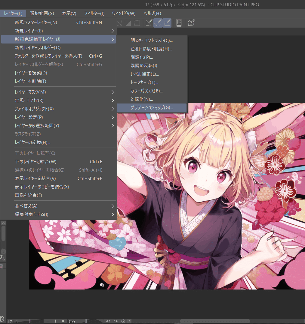
Task: Select 表示レイヤーのコピーを結合(X) entry
Action: (x=59, y=187)
